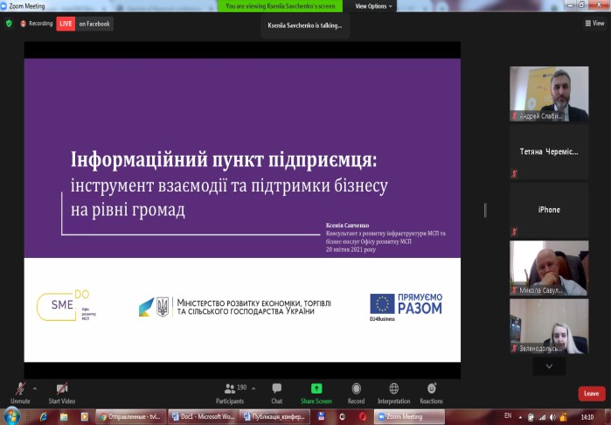Viewport: 611px width, 425px height.
Task: Start recording with the Record button
Action: [356, 393]
